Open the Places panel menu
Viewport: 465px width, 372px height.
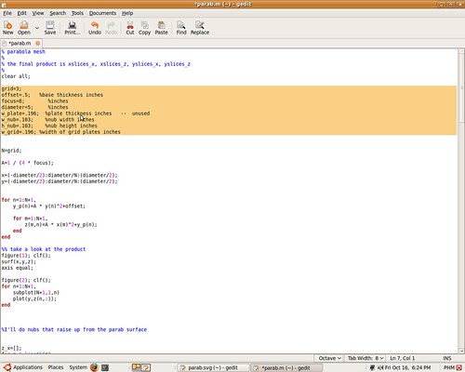56,367
